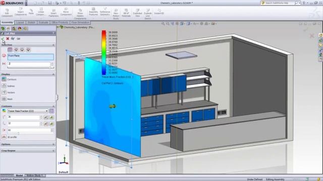Switch to the Office Products ribbon tab
Screen dimensions: 323x181
tap(60, 23)
